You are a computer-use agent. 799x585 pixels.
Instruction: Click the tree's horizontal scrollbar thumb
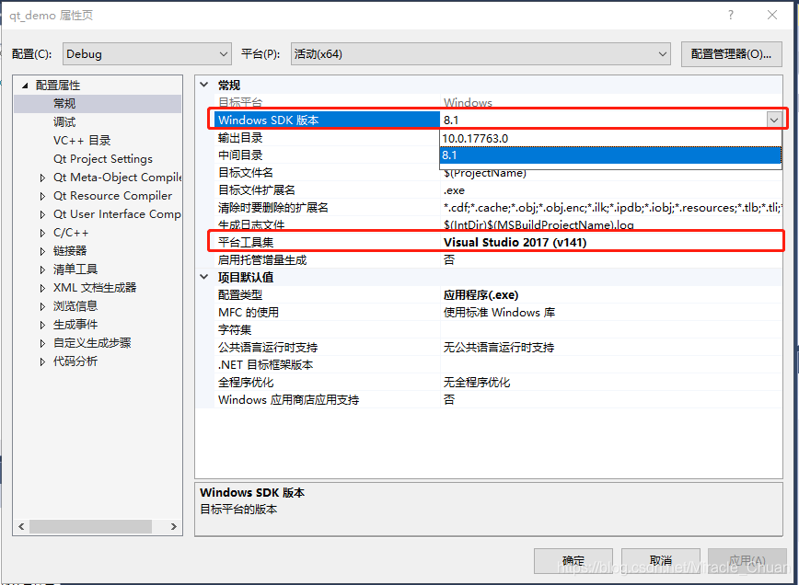click(90, 526)
